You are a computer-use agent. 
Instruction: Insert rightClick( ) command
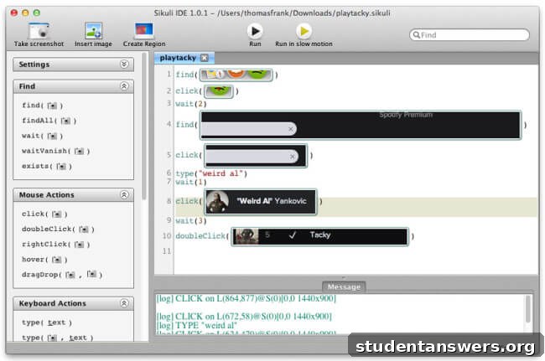pyautogui.click(x=55, y=245)
